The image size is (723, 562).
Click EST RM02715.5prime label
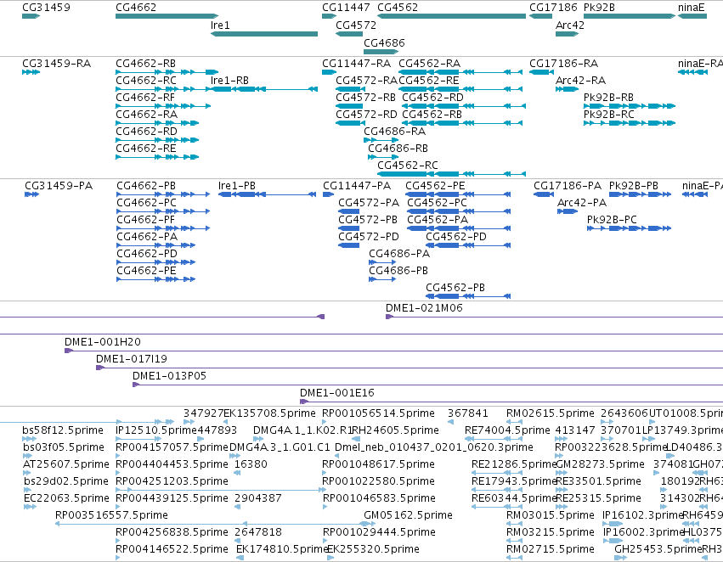tap(550, 549)
